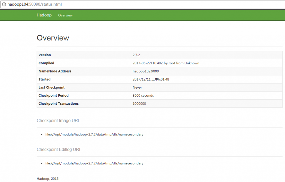Screen dimensions: 285x182
Task: Click the Started row label
Action: pos(45,79)
